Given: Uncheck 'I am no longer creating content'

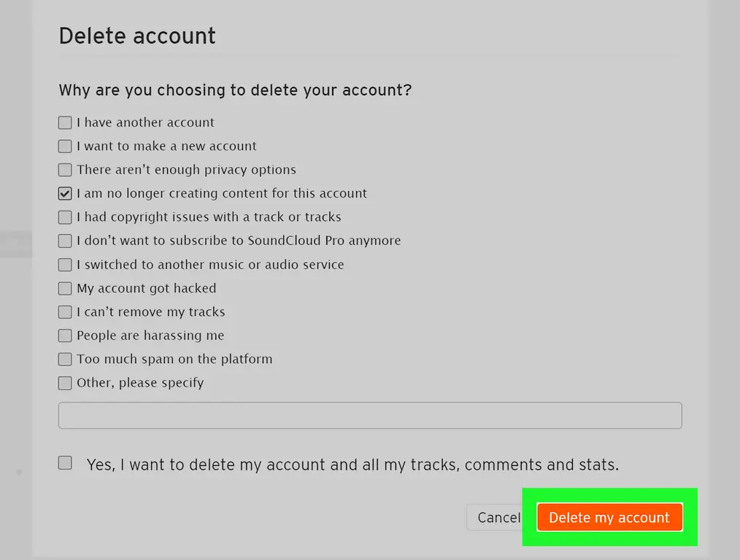Looking at the screenshot, I should 65,193.
